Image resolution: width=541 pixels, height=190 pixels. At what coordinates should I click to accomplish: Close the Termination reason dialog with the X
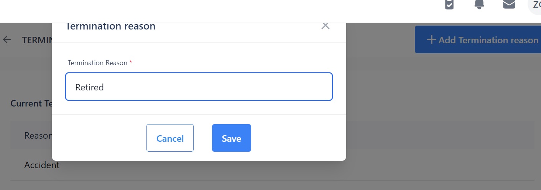[326, 26]
